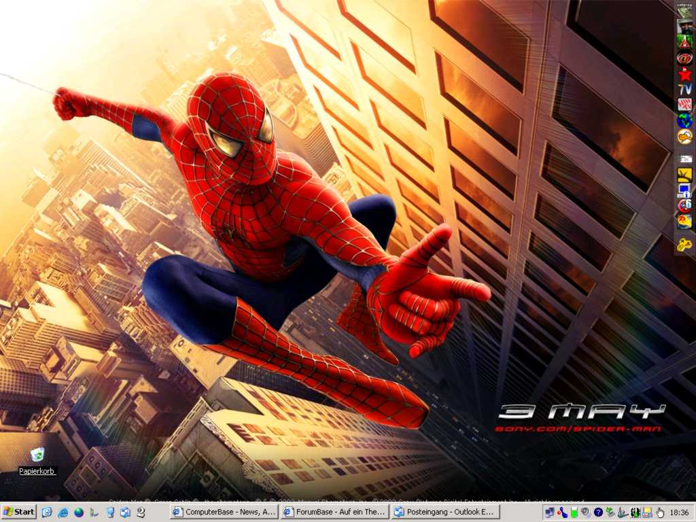The image size is (696, 522).
Task: Open the yellow square sidebar icon
Action: pyautogui.click(x=684, y=175)
